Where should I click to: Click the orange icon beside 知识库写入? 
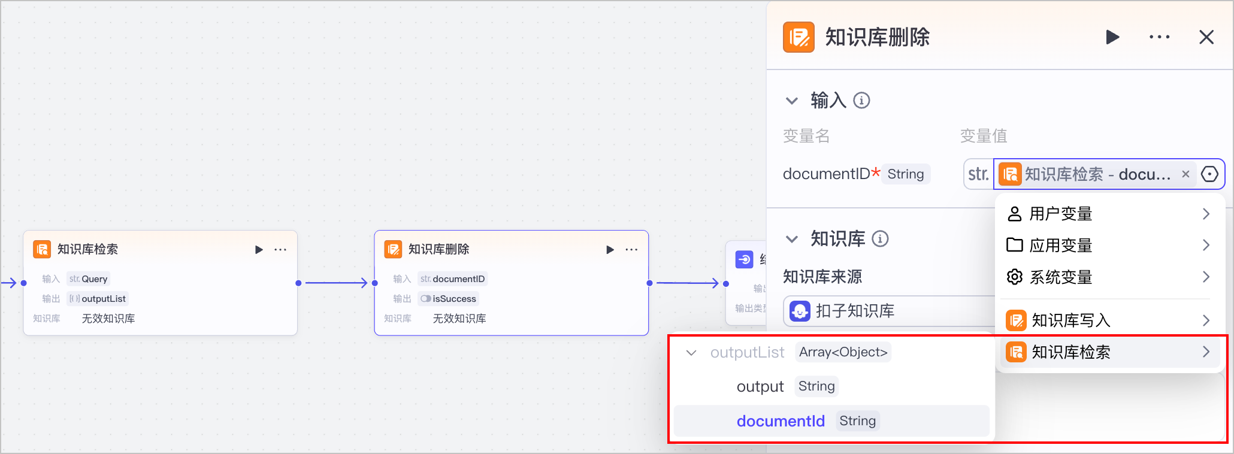coord(1016,320)
